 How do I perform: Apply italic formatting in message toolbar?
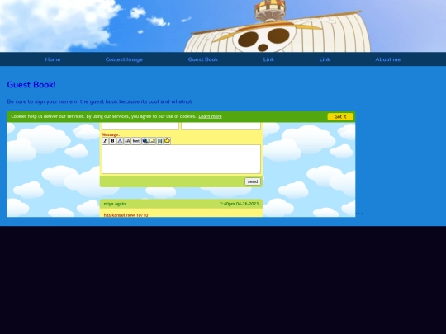[x=105, y=141]
